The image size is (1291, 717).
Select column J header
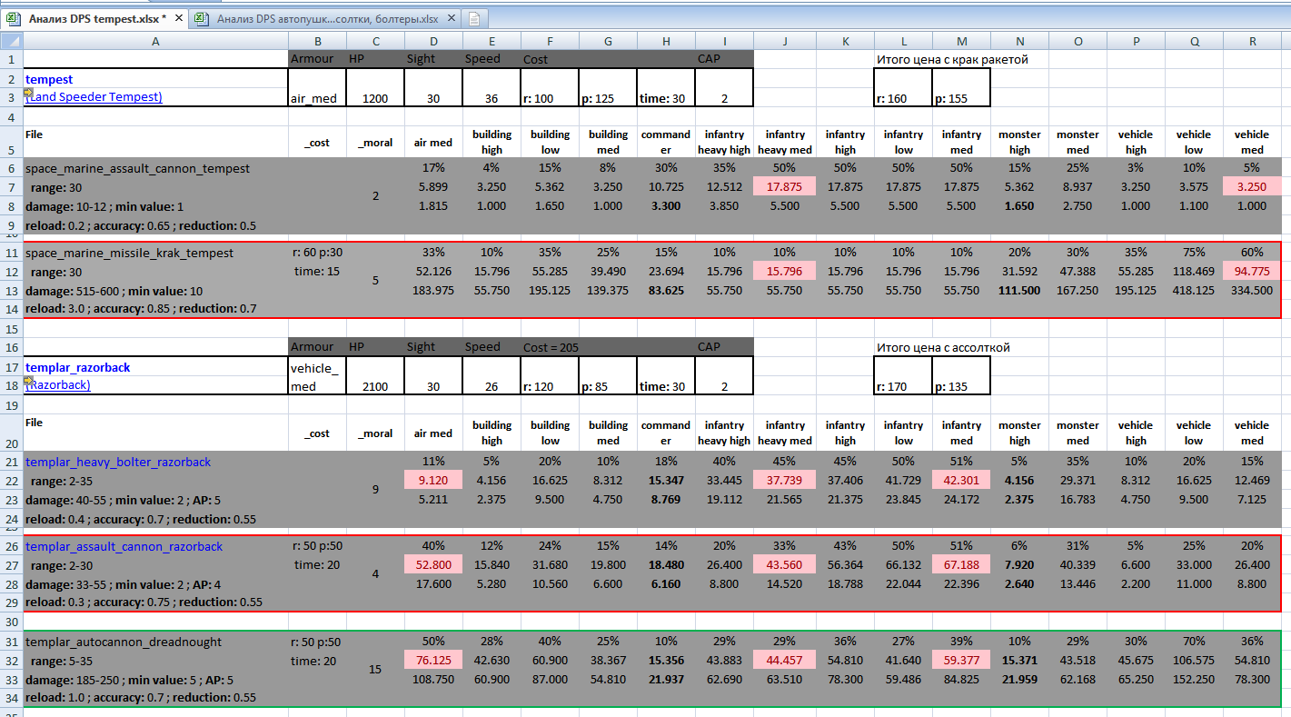(785, 41)
